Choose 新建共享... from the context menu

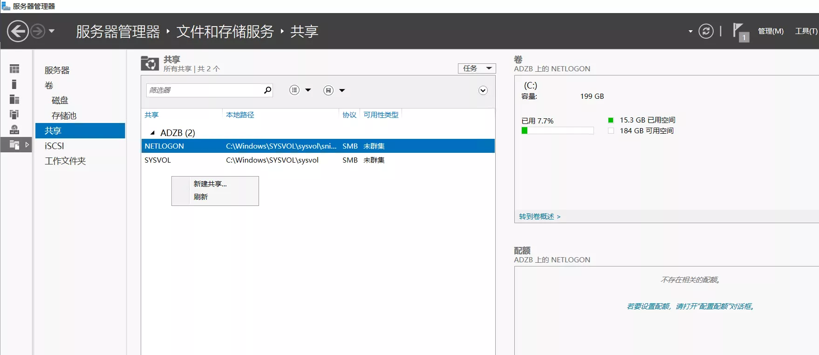(210, 184)
